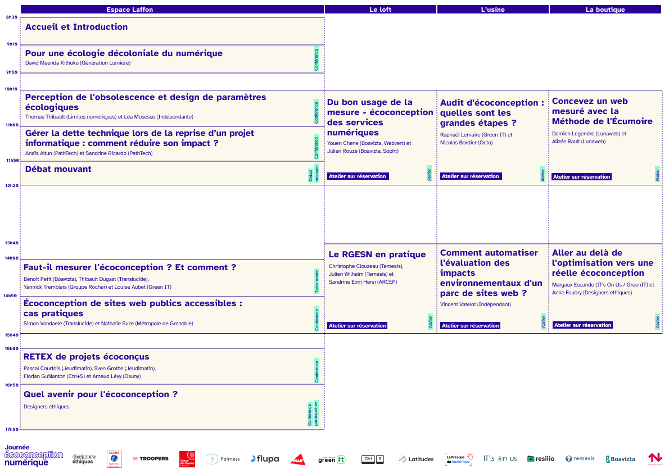Click 'Atelier sur réservation' under Méthode de l'Écumoire
The height and width of the screenshot is (473, 669).
click(x=581, y=176)
